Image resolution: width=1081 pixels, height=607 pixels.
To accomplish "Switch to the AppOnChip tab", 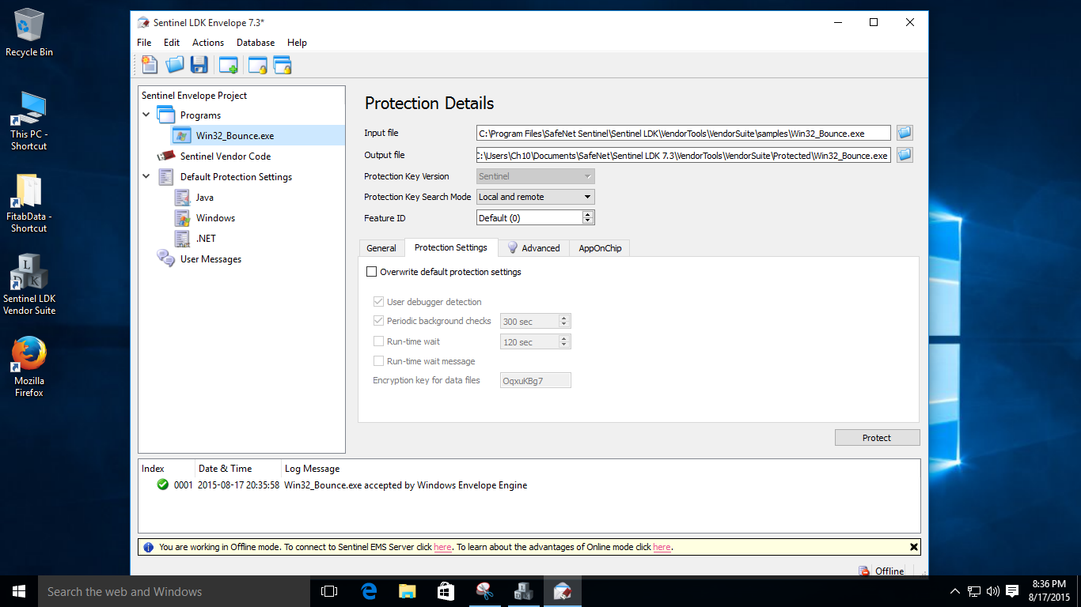I will [x=600, y=248].
